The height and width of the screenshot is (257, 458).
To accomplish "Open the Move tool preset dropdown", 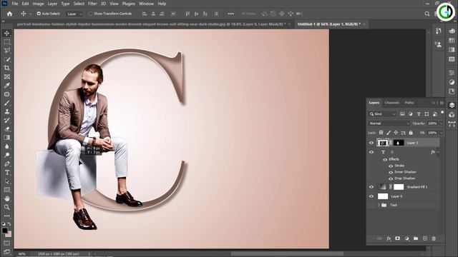I will 30,14.
